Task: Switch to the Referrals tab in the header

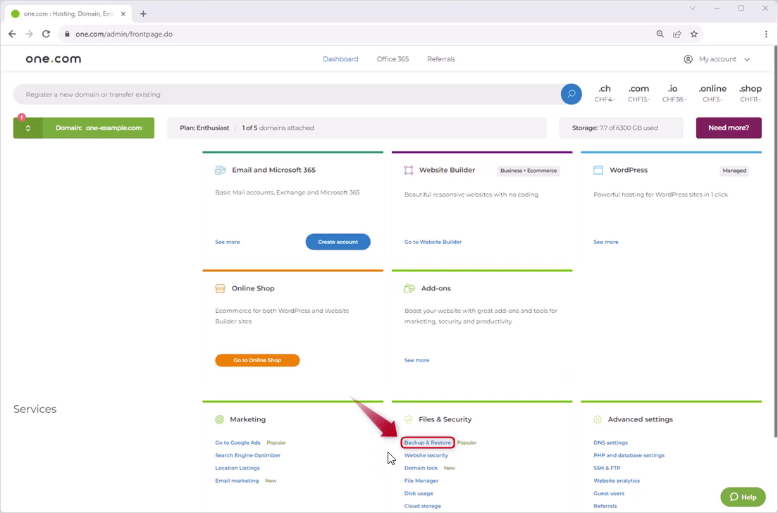Action: coord(440,59)
